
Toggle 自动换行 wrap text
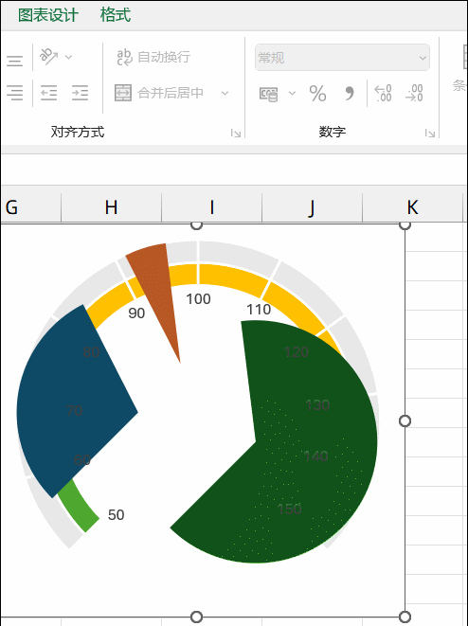tap(153, 57)
